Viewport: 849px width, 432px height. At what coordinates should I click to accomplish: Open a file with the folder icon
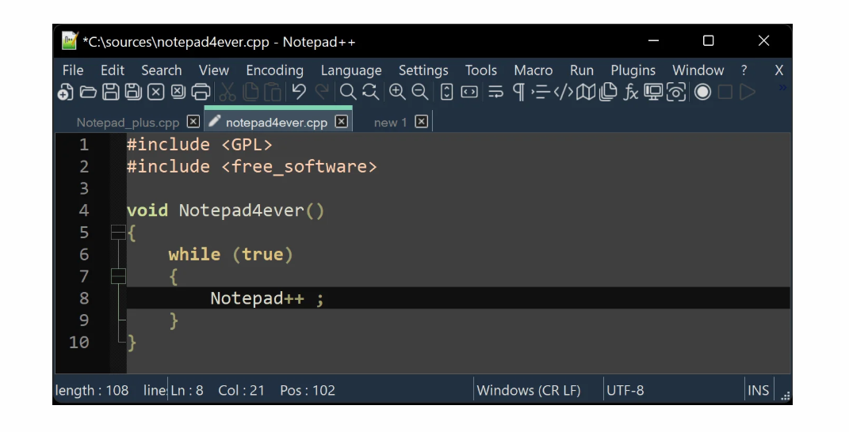tap(88, 92)
